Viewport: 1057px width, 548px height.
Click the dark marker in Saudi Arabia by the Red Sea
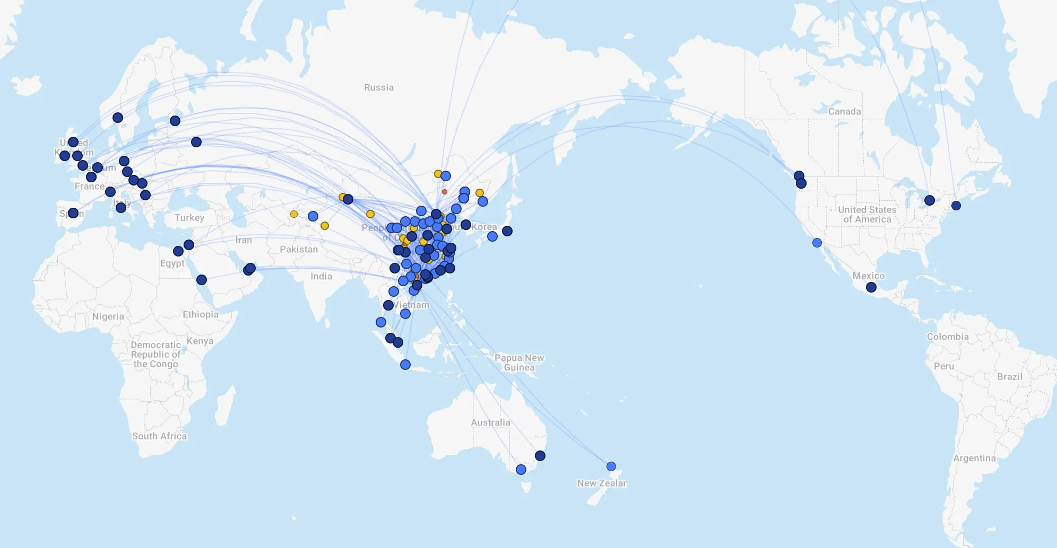[202, 280]
